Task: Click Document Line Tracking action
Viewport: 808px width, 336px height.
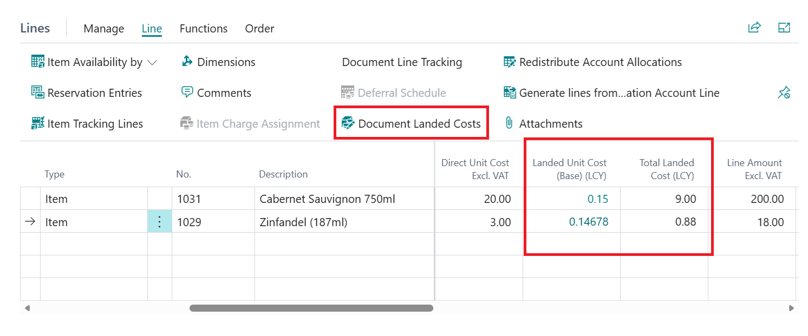Action: click(402, 62)
